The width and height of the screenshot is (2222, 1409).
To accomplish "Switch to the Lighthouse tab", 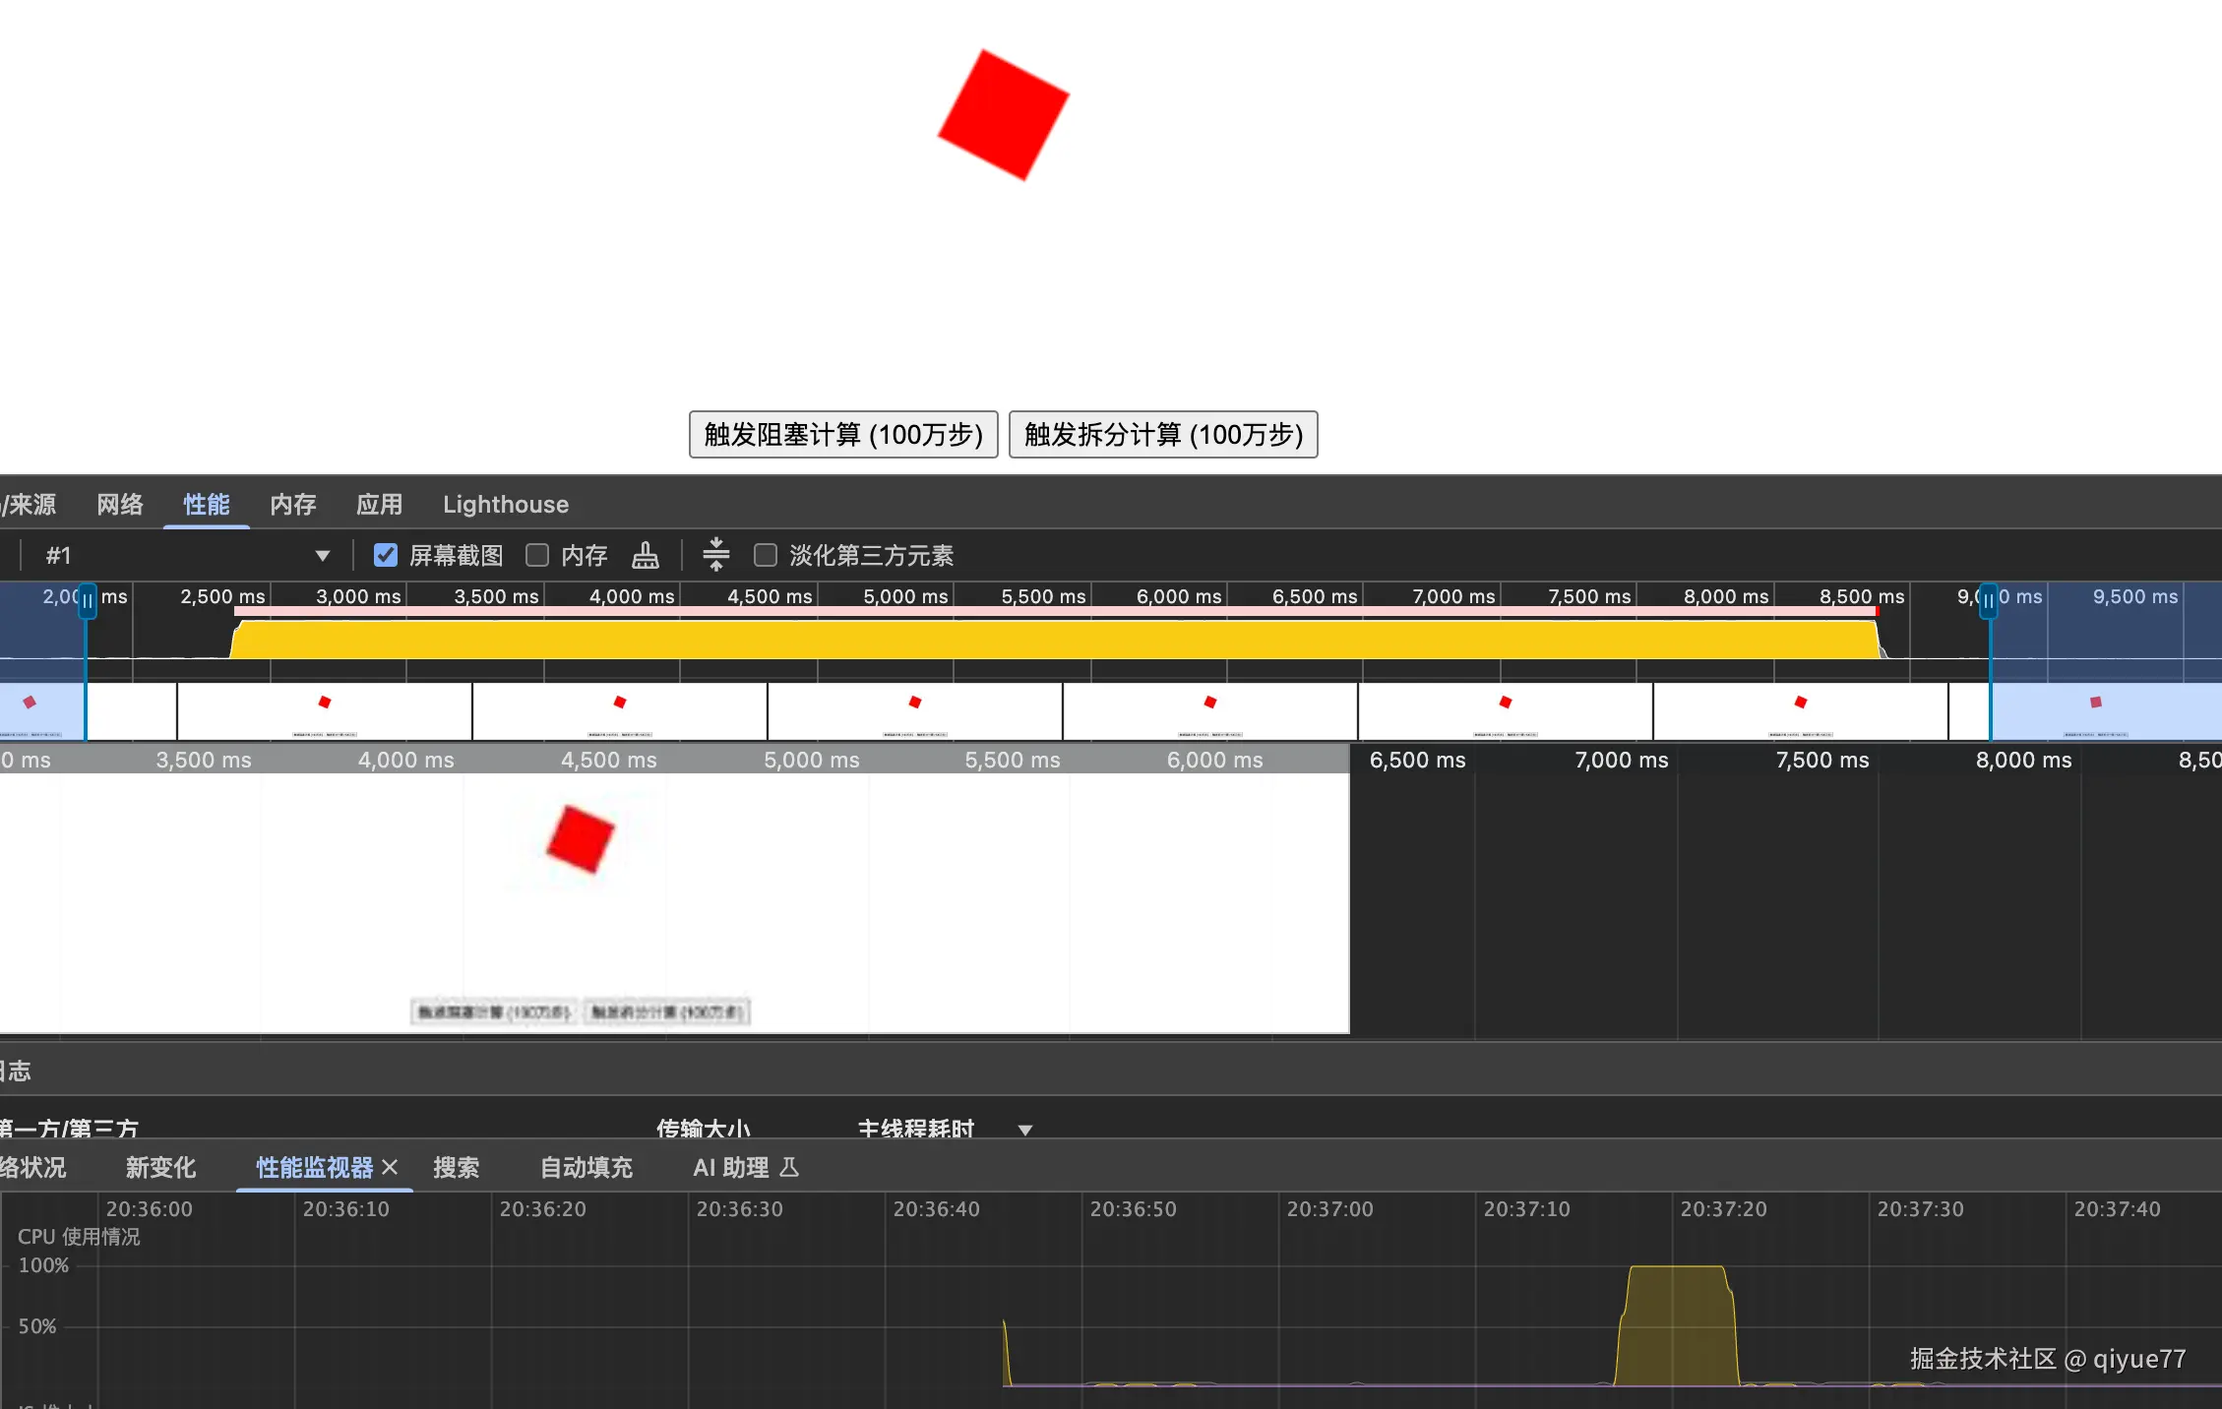I will [505, 505].
